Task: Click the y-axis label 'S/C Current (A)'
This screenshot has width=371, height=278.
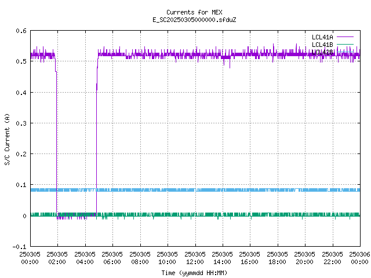Action: (x=8, y=139)
